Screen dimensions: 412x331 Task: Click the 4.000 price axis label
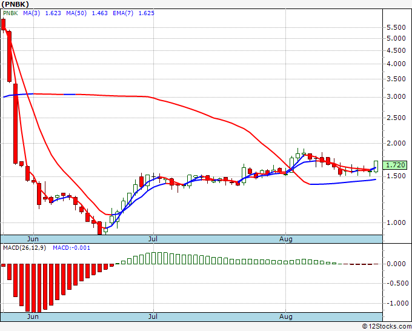pos(396,64)
